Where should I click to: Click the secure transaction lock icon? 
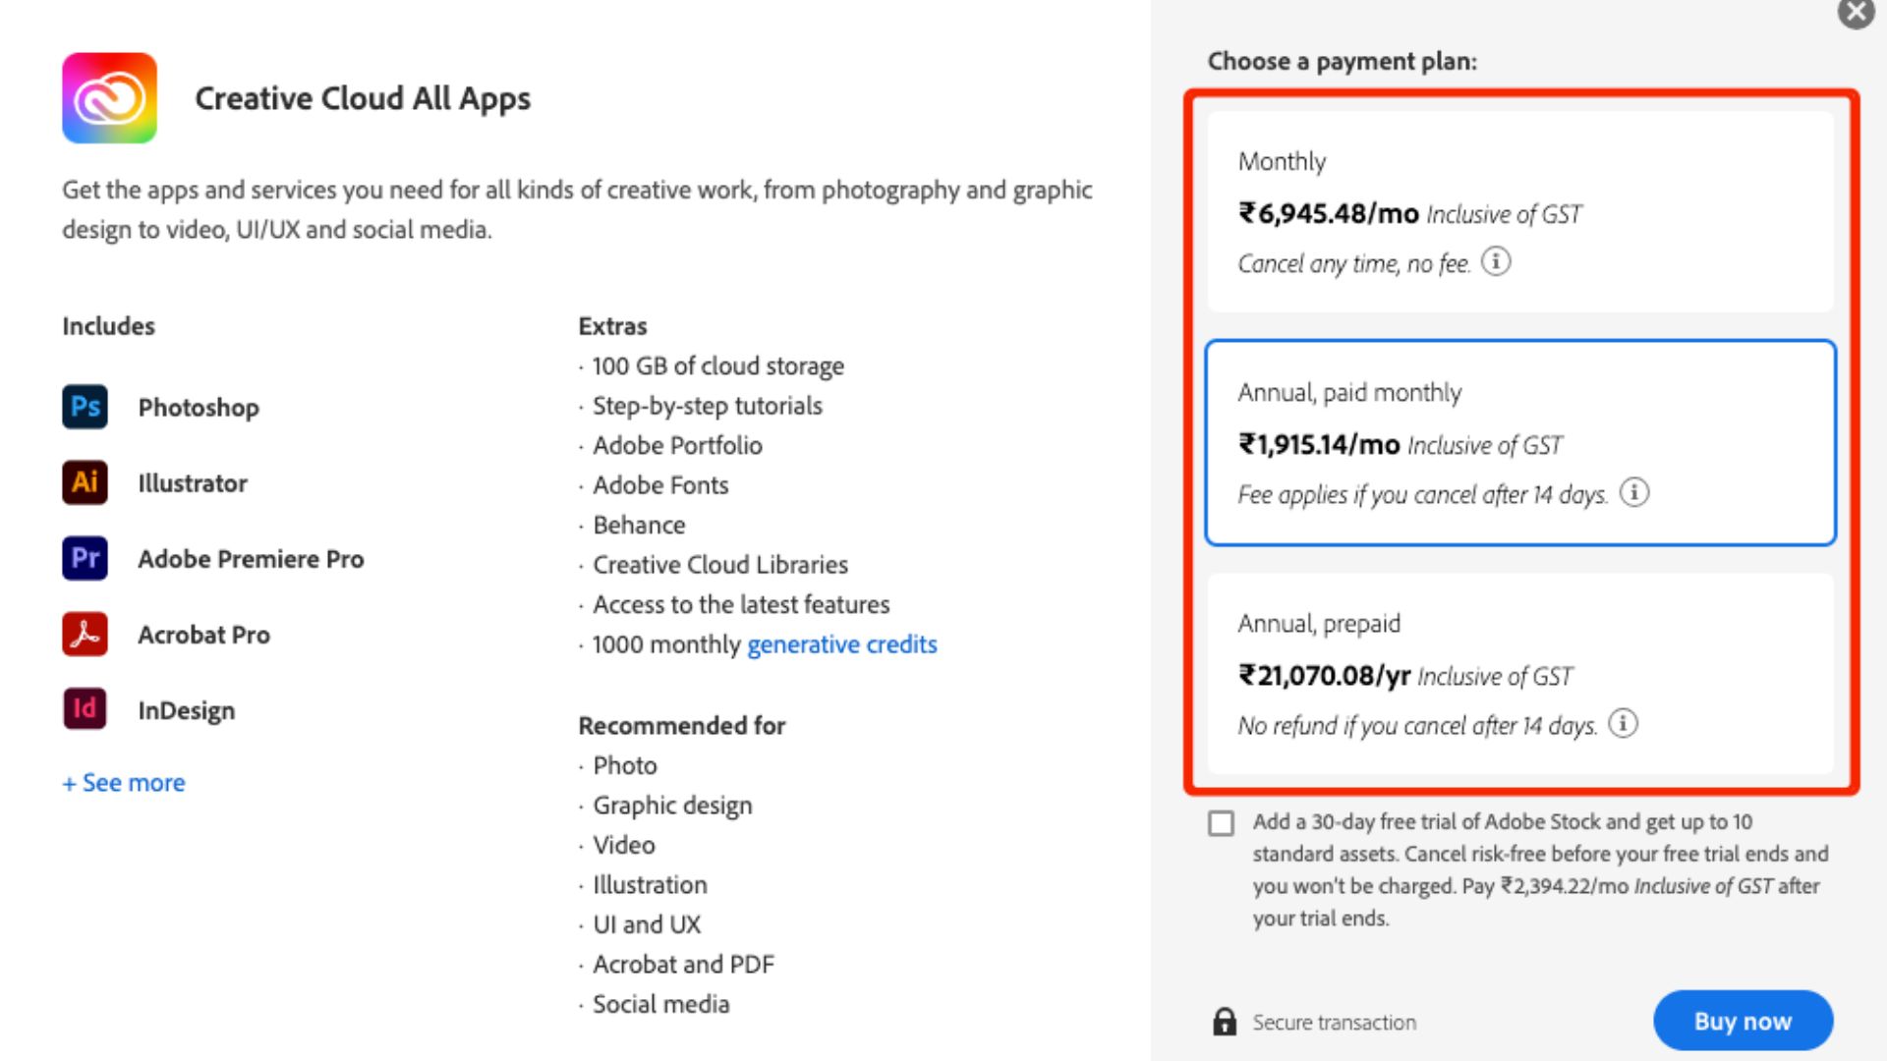pos(1225,1022)
